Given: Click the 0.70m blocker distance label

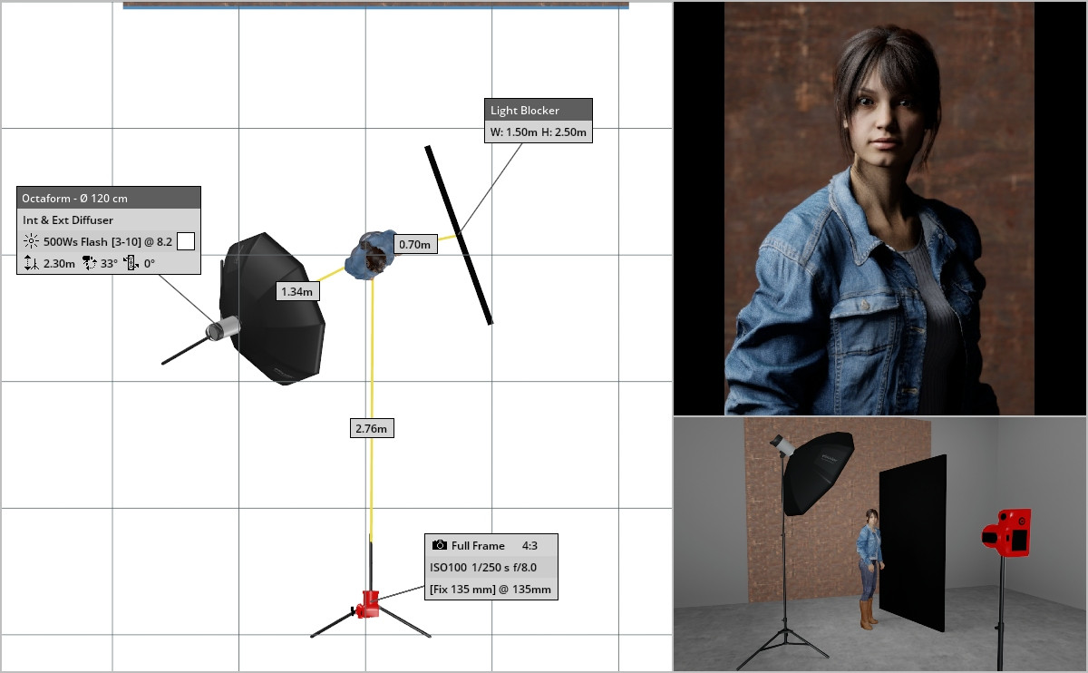Looking at the screenshot, I should click(x=415, y=244).
